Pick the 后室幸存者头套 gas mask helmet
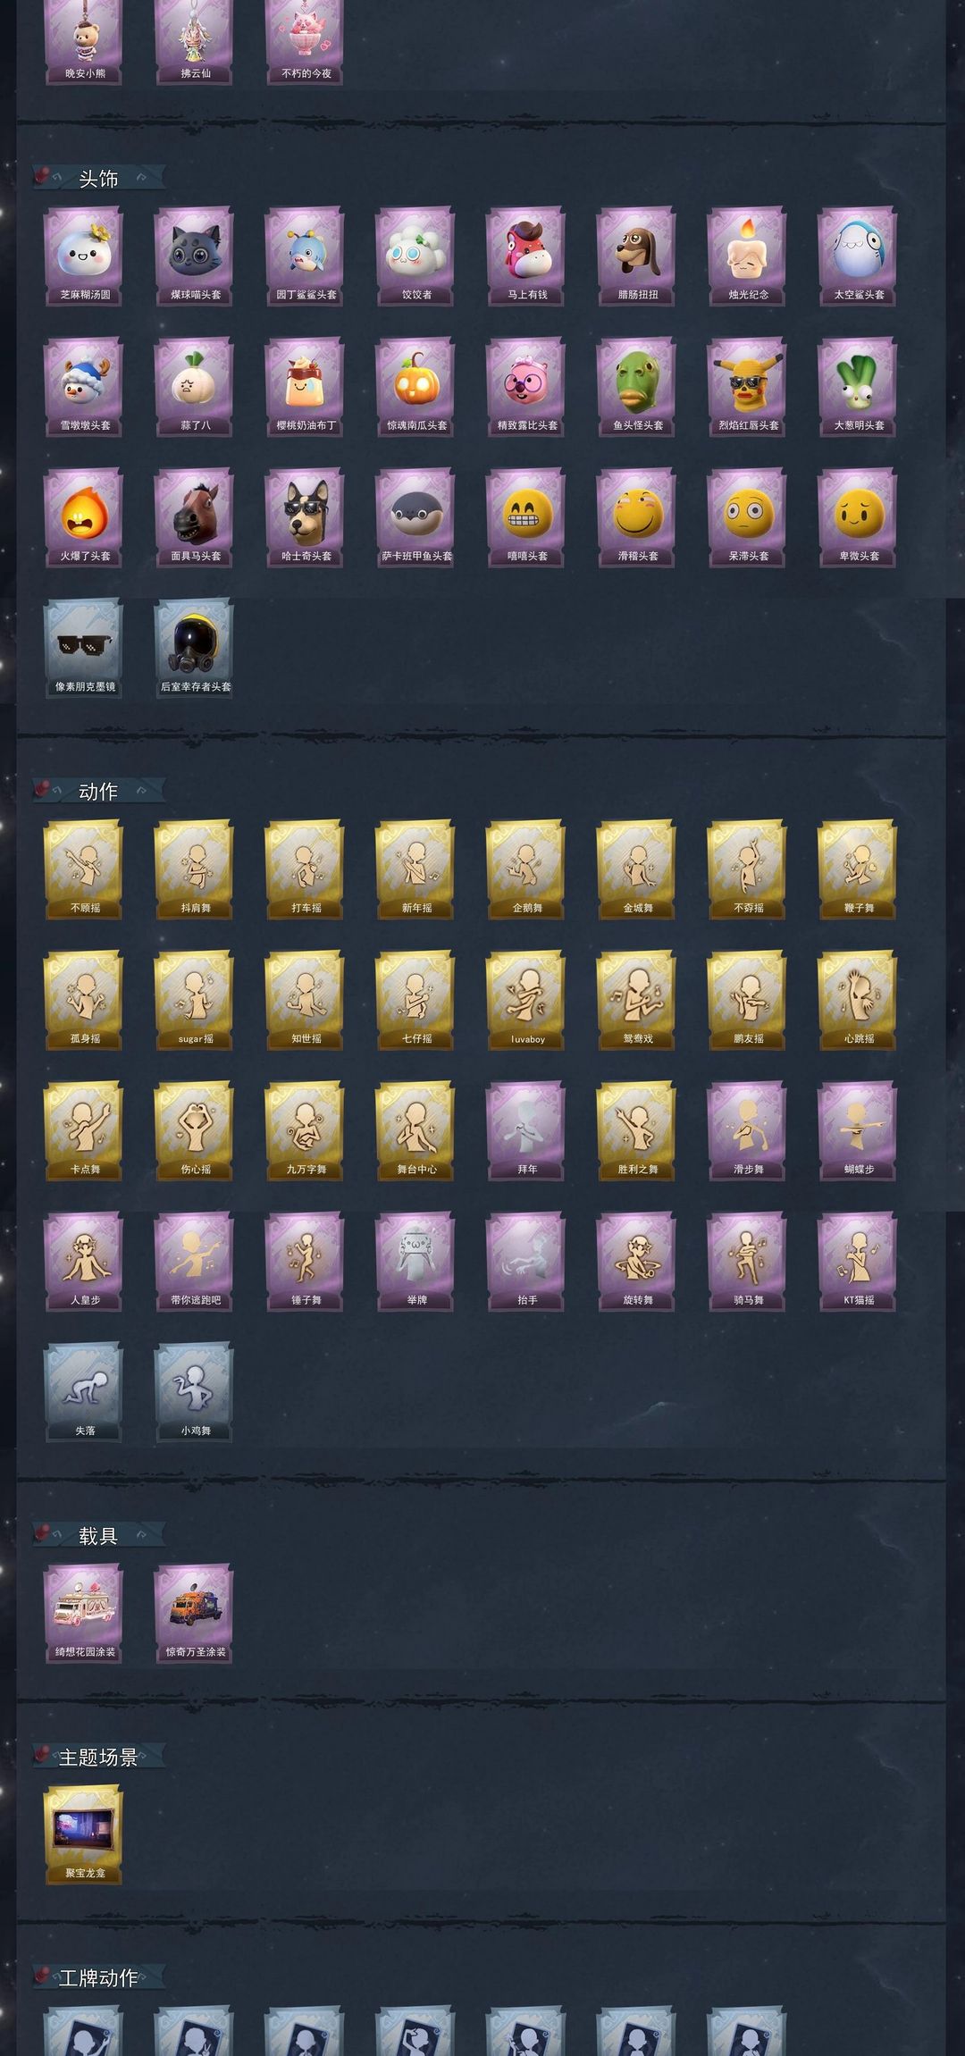 194,649
